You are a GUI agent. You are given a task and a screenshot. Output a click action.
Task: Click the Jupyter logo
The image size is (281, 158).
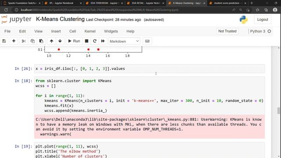[16, 19]
